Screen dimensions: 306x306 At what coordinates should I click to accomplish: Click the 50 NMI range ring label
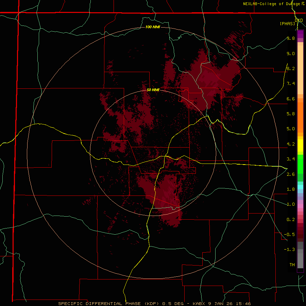coord(153,90)
